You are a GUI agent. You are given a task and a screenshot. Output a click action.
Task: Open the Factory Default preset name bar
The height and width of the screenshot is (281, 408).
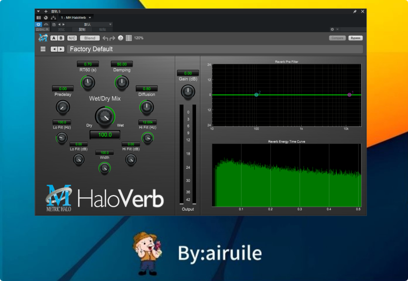(x=215, y=49)
